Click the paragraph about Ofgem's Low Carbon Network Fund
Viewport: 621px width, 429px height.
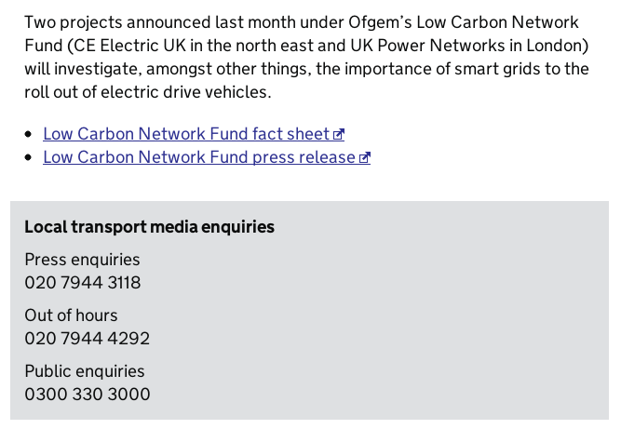306,57
